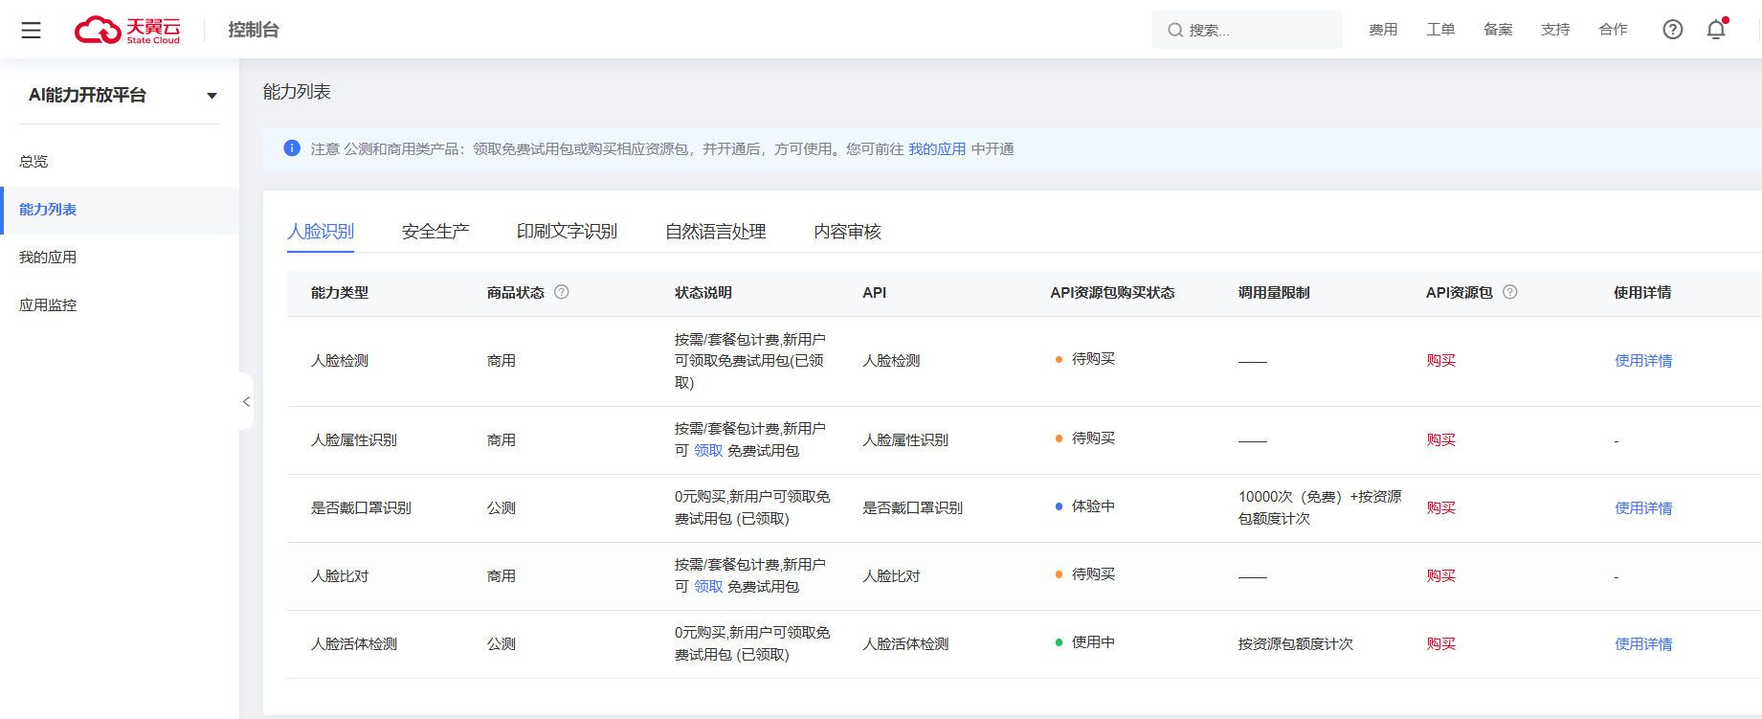Select 能力列表 in sidebar
Image resolution: width=1762 pixels, height=719 pixels.
click(x=120, y=210)
